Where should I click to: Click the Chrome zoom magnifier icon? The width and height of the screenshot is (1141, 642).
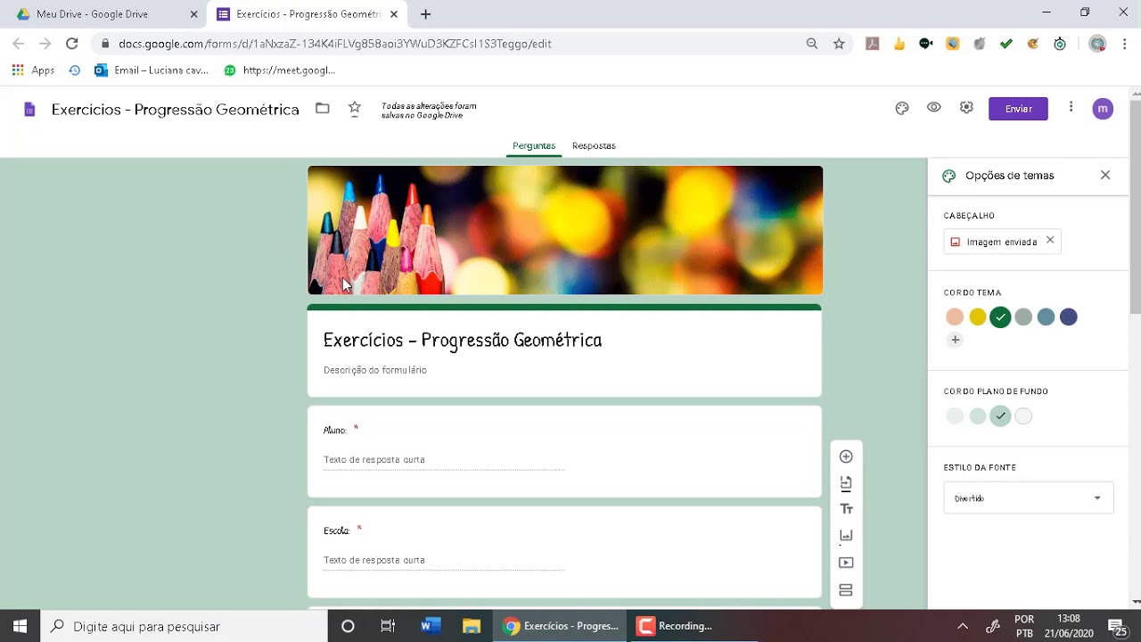click(811, 43)
